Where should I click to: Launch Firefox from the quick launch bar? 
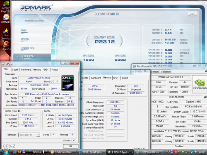19,152
